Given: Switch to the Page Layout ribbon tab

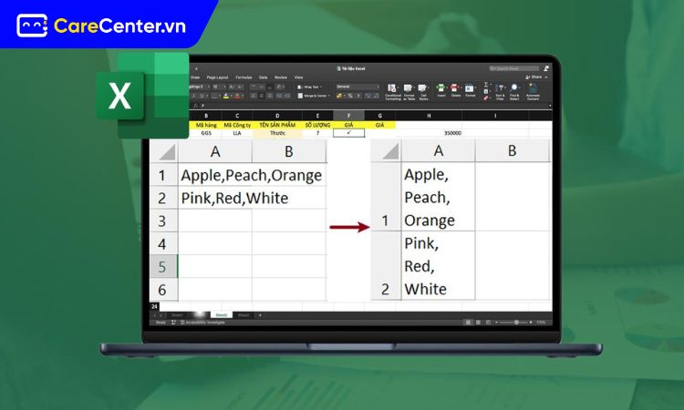Looking at the screenshot, I should click(217, 77).
